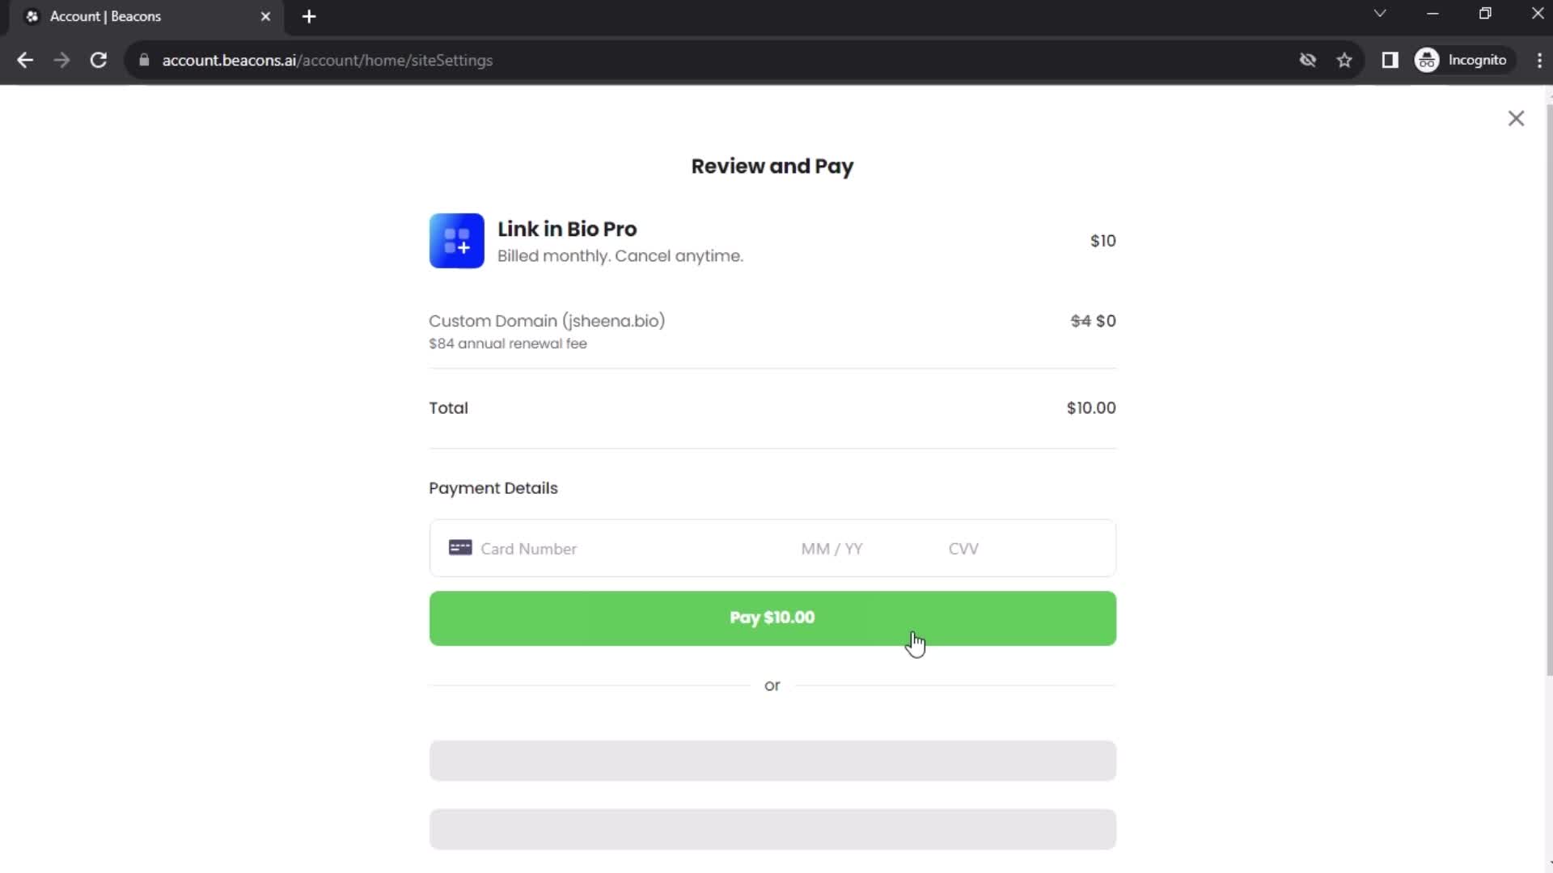Click the address bar URL field

(x=327, y=60)
